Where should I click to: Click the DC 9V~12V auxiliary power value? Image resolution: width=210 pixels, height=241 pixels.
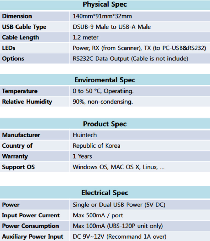(119, 237)
